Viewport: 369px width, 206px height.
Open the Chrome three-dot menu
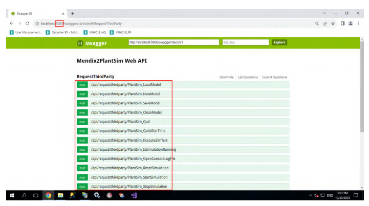click(x=358, y=24)
